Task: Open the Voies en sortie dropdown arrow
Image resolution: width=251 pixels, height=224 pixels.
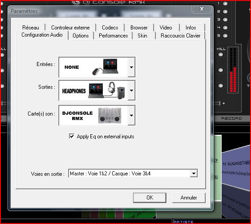Action: pos(194,174)
